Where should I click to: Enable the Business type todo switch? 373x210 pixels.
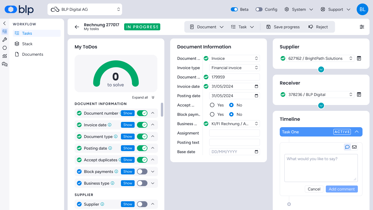[x=142, y=183]
